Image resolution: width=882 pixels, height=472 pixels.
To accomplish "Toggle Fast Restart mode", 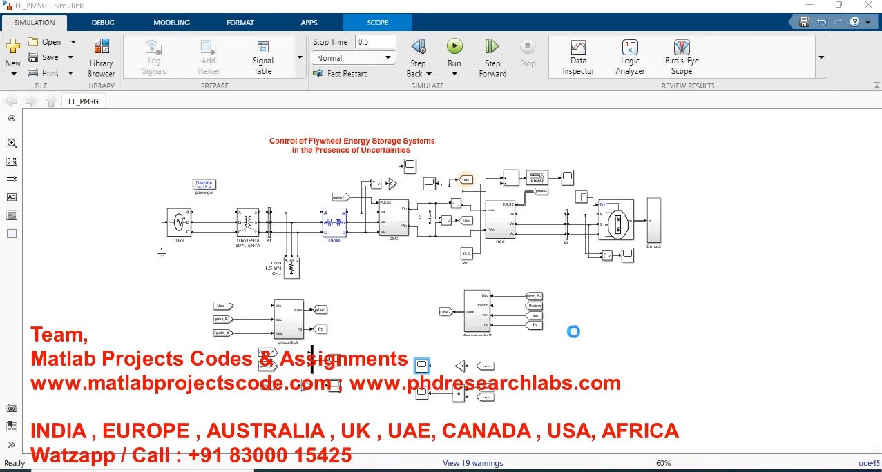I will coord(339,73).
